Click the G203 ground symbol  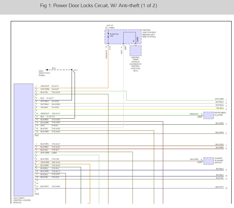[47, 70]
